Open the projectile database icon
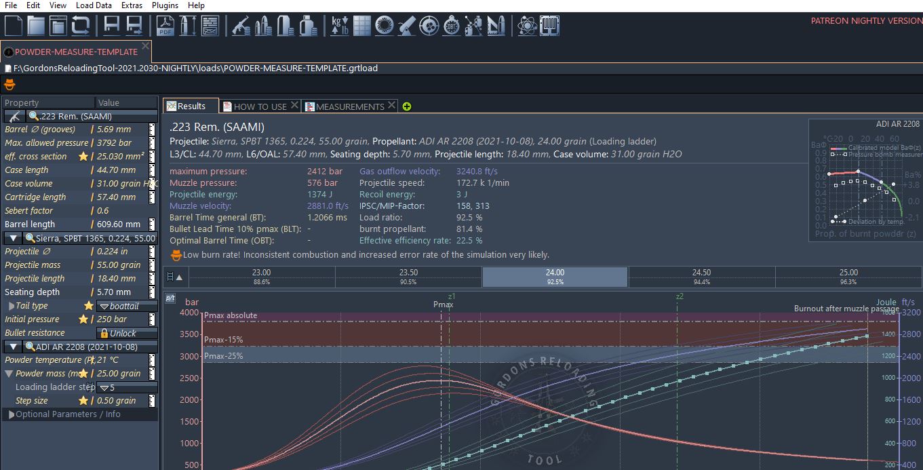Image resolution: width=923 pixels, height=470 pixels. pyautogui.click(x=263, y=26)
